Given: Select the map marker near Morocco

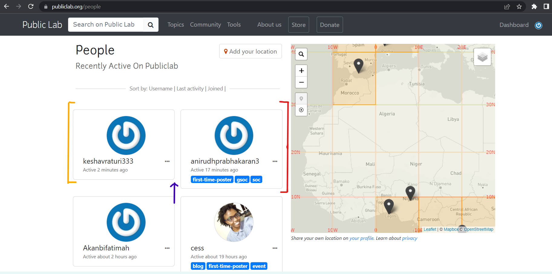Looking at the screenshot, I should click(x=358, y=66).
